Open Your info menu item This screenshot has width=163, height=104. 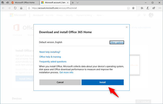(49, 15)
